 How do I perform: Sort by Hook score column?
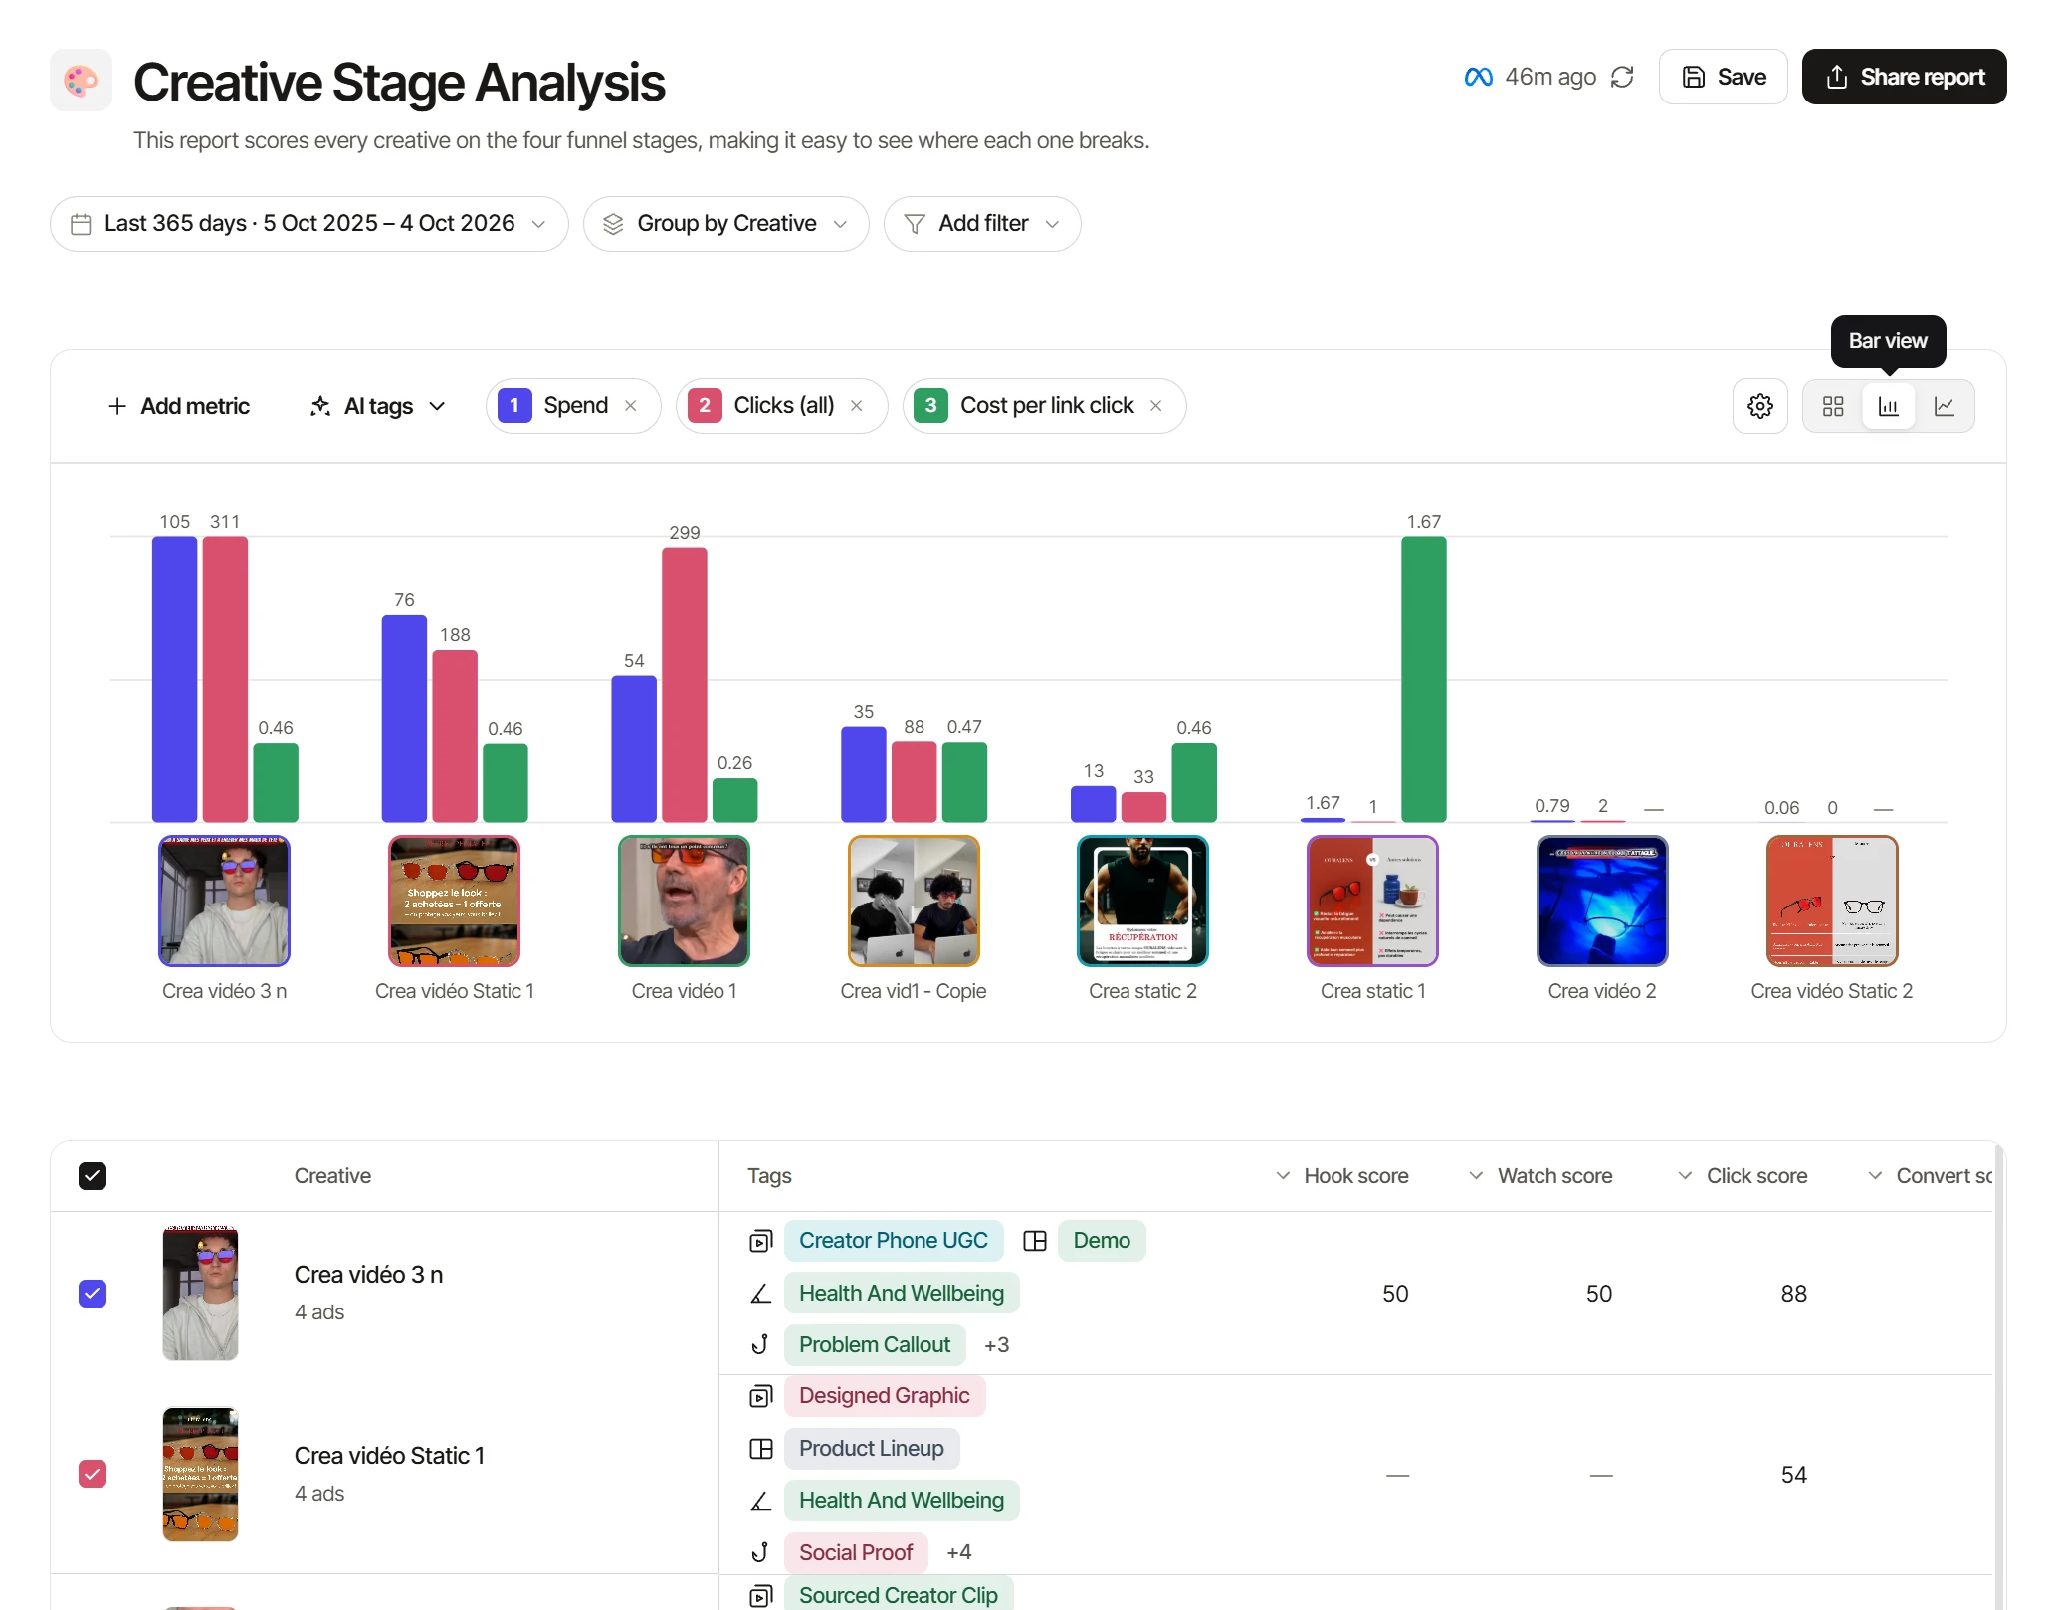click(1342, 1176)
